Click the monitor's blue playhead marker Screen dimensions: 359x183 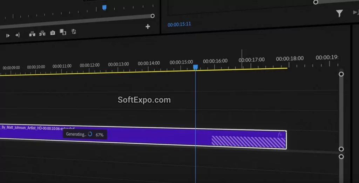(104, 8)
